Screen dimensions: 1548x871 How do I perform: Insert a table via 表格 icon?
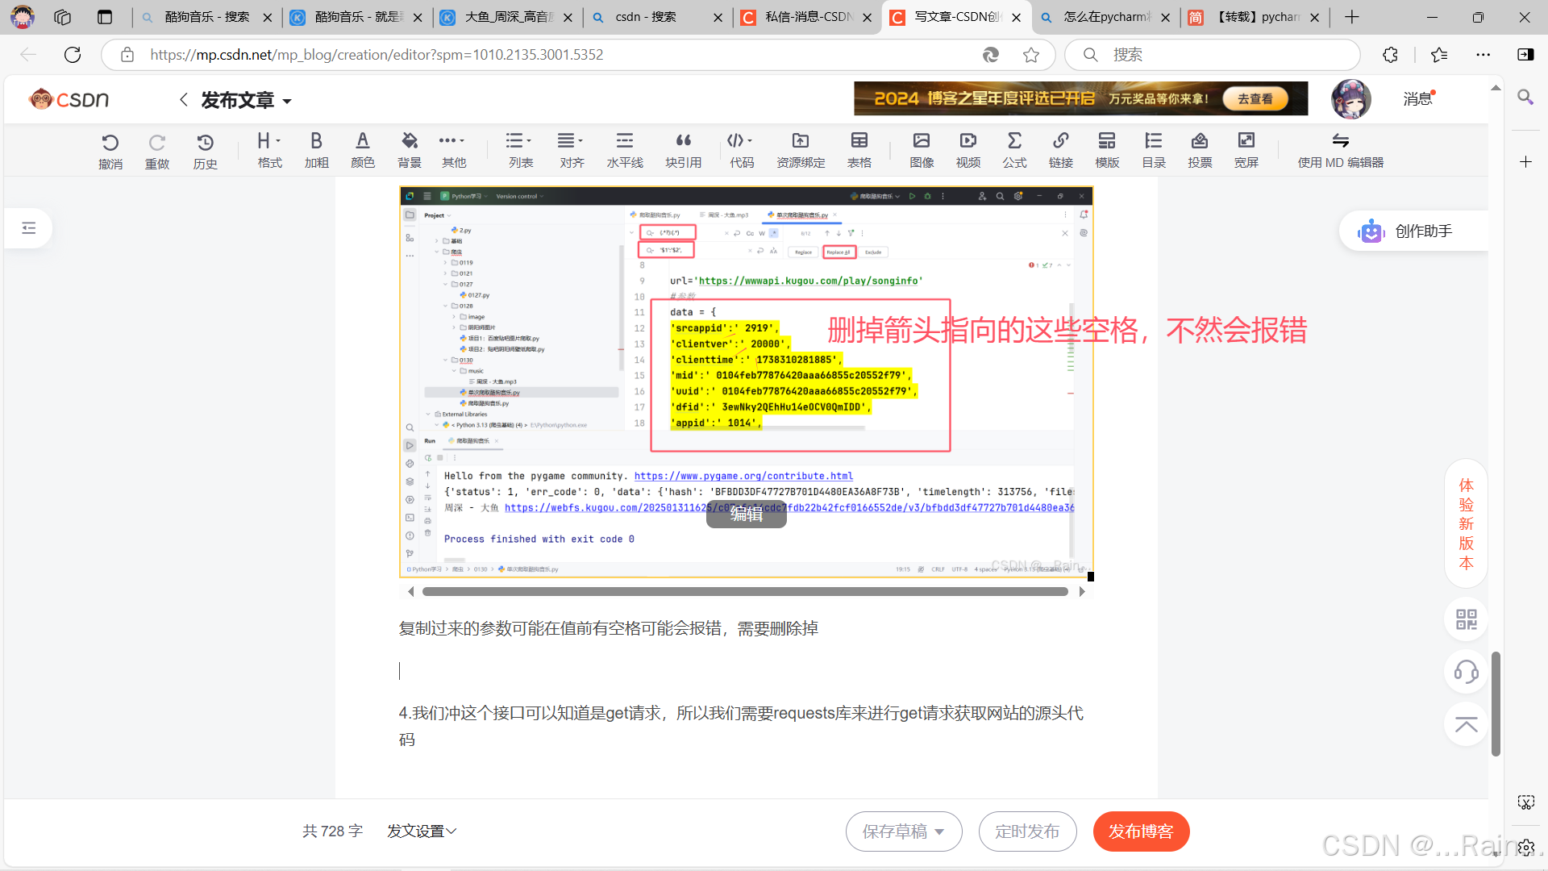point(859,150)
